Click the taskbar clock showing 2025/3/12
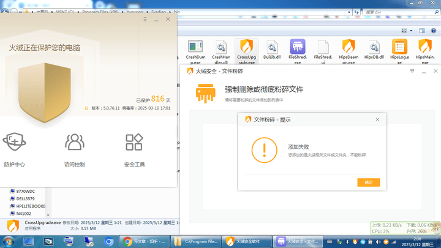441x248 pixels. pyautogui.click(x=418, y=241)
